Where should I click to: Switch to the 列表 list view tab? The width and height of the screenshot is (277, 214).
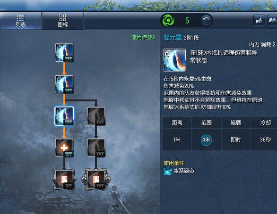[x=21, y=21]
